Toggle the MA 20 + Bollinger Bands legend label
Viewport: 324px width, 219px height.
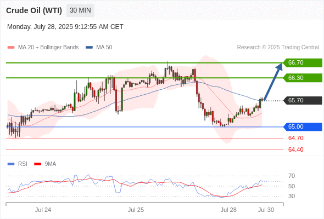coord(48,48)
